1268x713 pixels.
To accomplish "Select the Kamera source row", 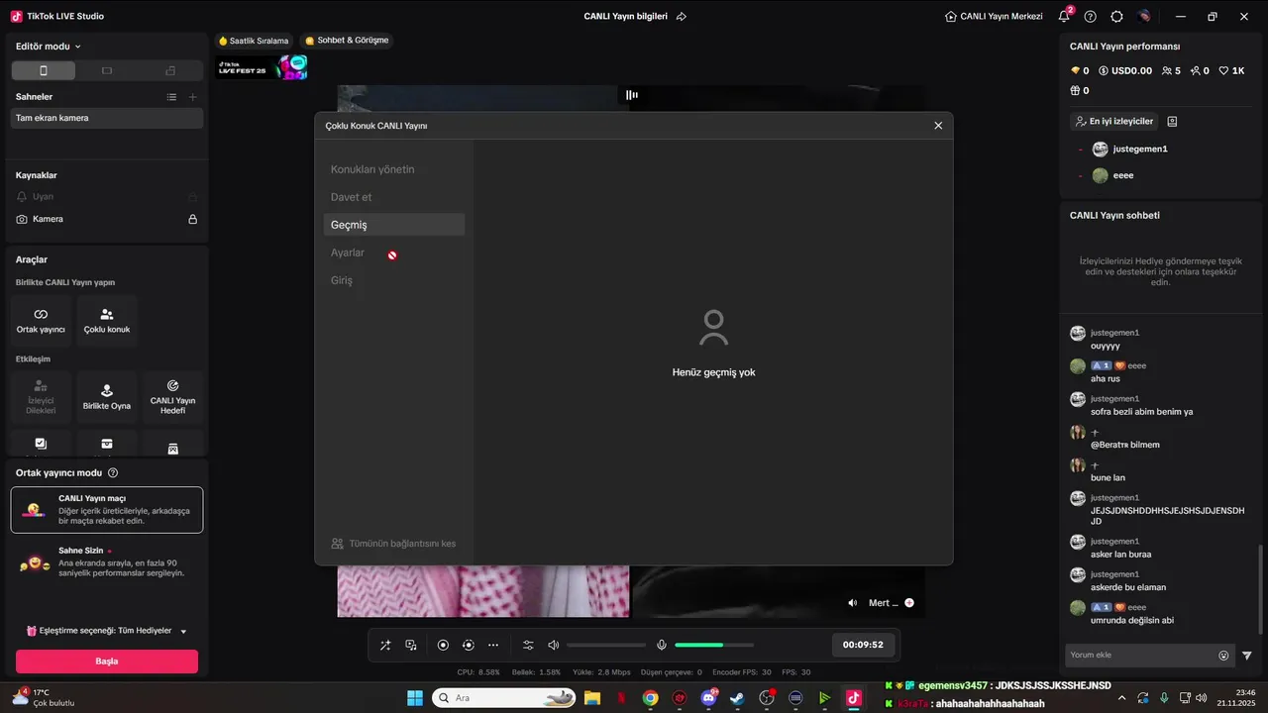I will point(107,219).
